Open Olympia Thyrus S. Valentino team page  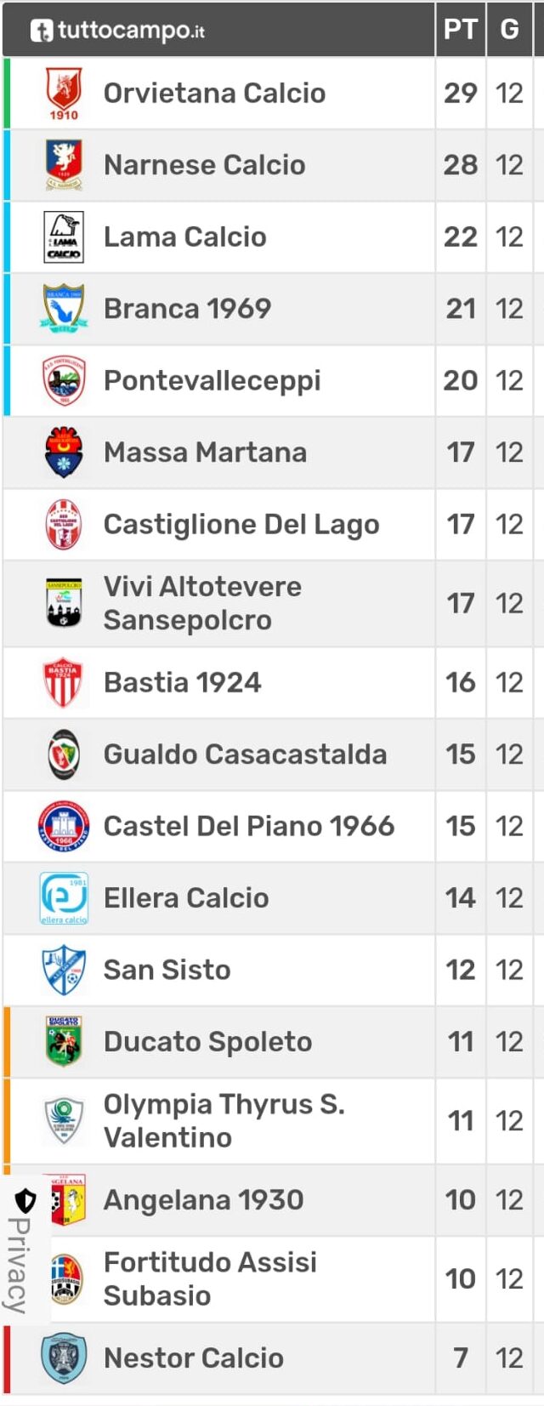tap(224, 1121)
